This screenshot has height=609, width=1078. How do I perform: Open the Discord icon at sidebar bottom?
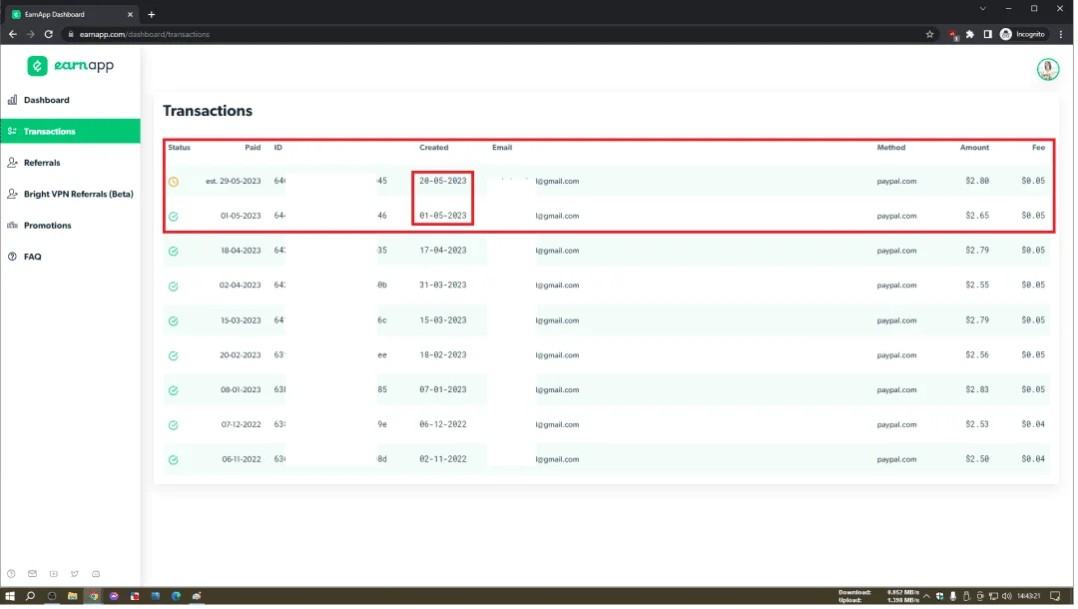coord(96,575)
